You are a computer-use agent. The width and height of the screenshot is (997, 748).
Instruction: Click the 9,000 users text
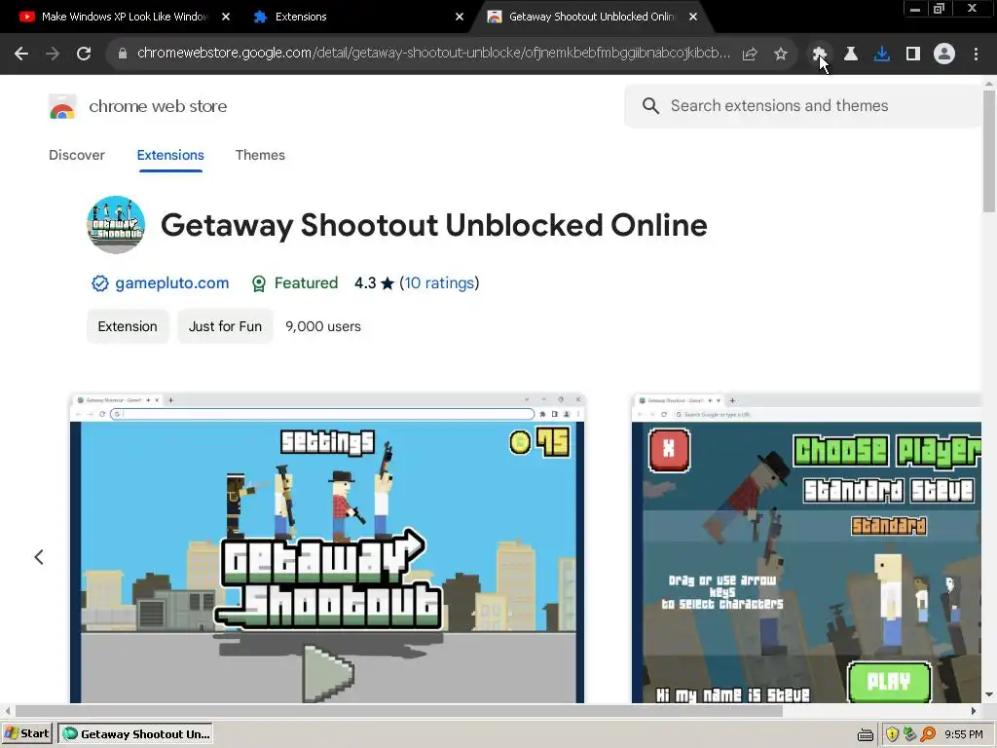(x=323, y=326)
